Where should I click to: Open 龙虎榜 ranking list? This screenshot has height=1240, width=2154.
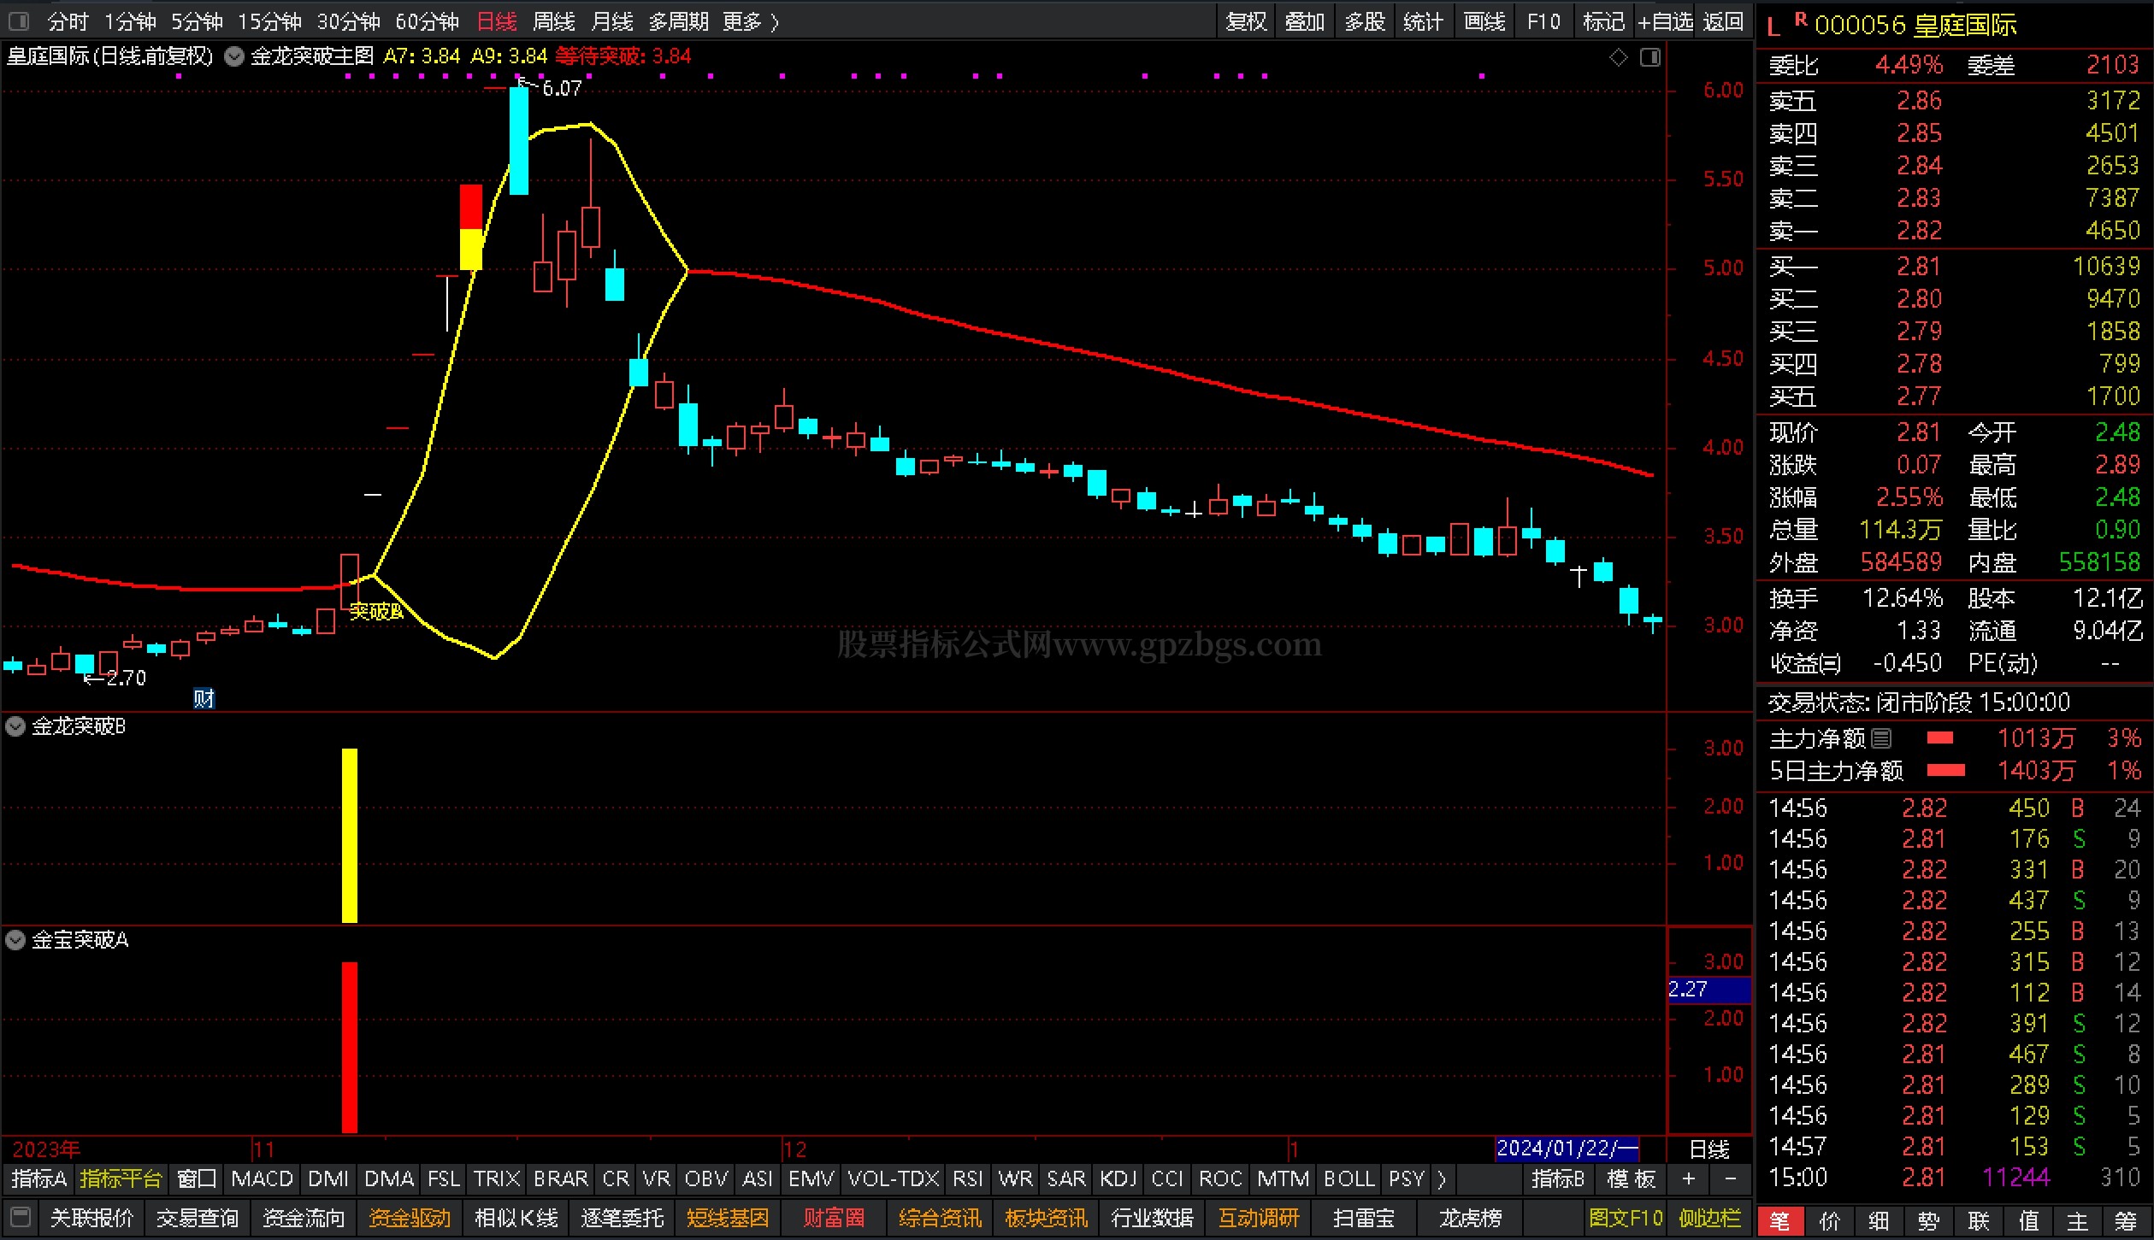(x=1471, y=1217)
